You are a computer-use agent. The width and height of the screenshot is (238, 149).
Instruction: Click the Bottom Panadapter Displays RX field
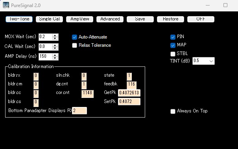pos(79,110)
